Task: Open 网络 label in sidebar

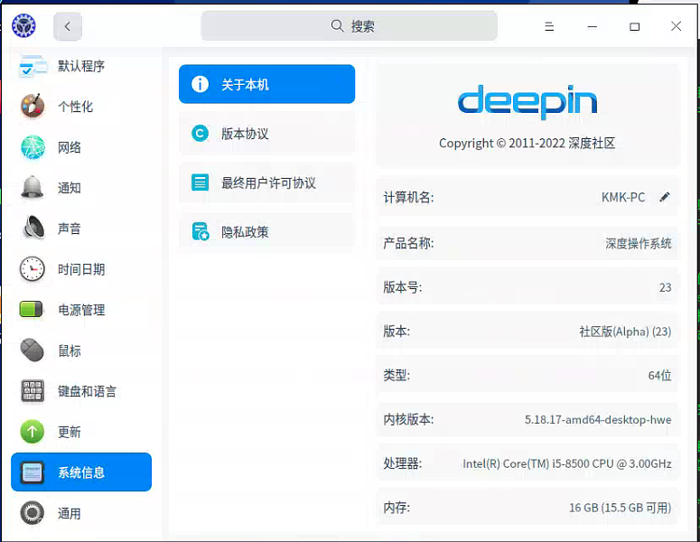Action: point(70,147)
